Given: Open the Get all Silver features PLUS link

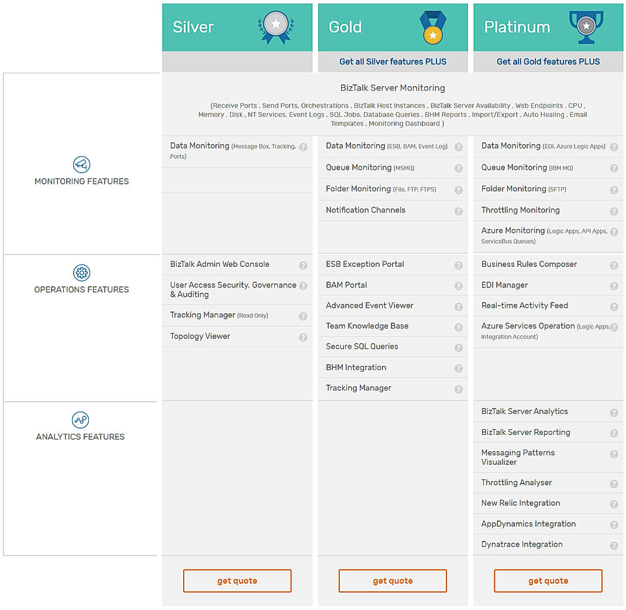Looking at the screenshot, I should 393,61.
